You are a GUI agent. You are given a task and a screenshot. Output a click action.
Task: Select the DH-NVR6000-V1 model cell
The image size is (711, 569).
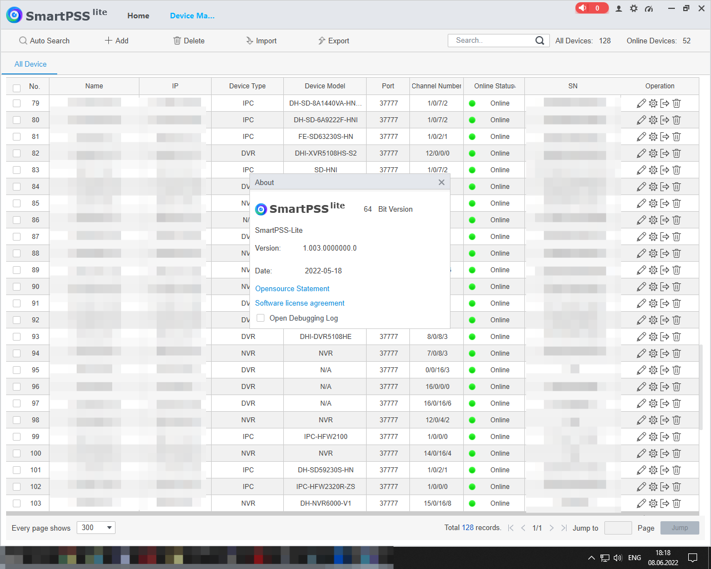click(326, 503)
